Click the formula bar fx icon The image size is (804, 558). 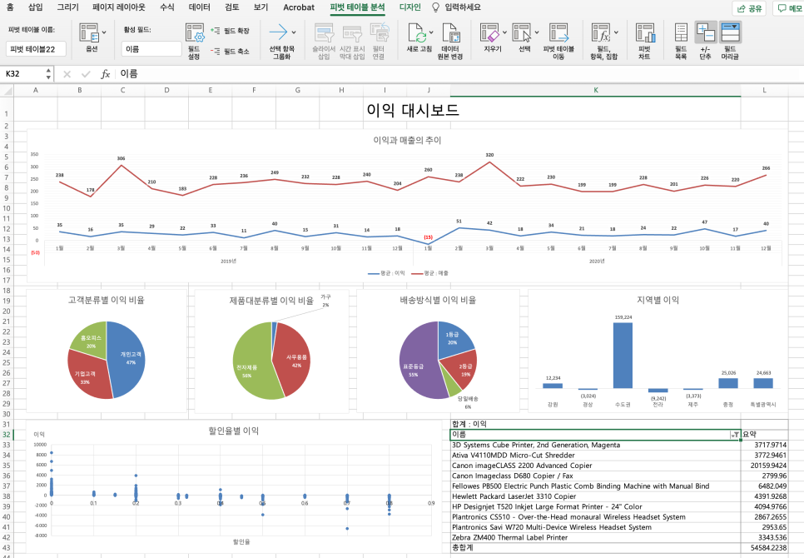pyautogui.click(x=105, y=74)
